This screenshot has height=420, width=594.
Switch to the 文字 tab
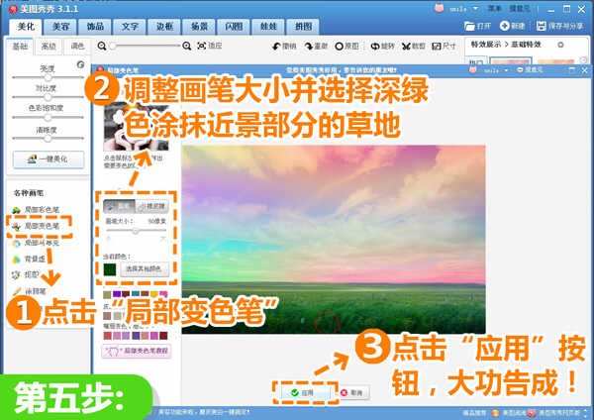(x=130, y=27)
